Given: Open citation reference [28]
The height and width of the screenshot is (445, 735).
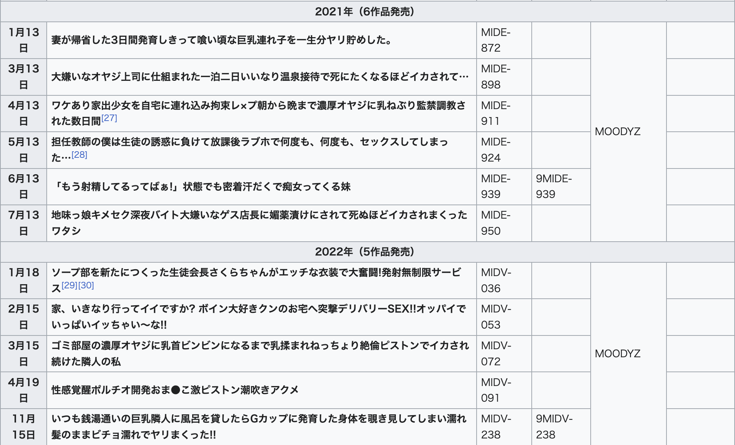Looking at the screenshot, I should click(79, 155).
